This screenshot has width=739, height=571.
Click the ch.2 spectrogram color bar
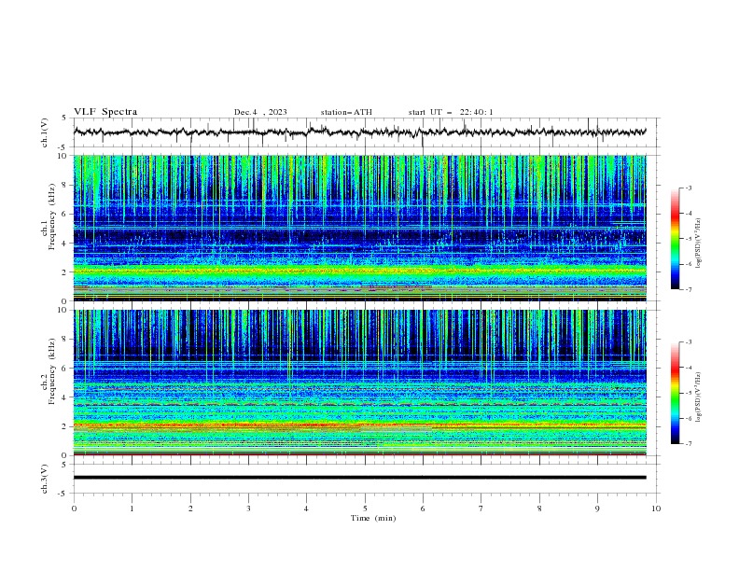[x=675, y=393]
